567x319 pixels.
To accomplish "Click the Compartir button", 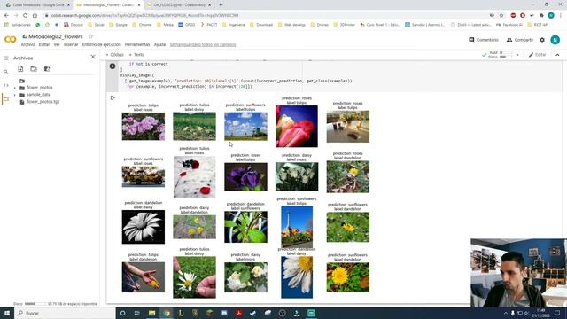I will pyautogui.click(x=520, y=40).
